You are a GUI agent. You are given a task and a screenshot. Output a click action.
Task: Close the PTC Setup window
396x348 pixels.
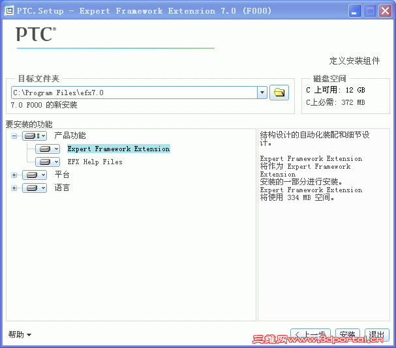385,11
